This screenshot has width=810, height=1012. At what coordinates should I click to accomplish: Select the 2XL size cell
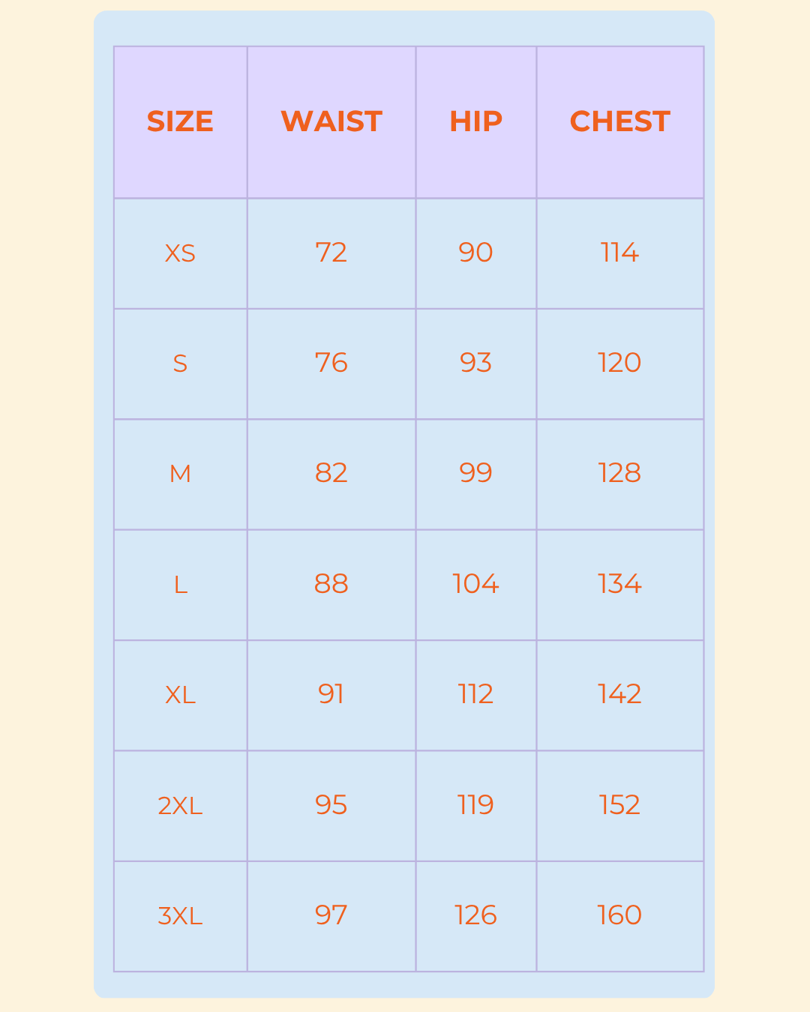180,806
